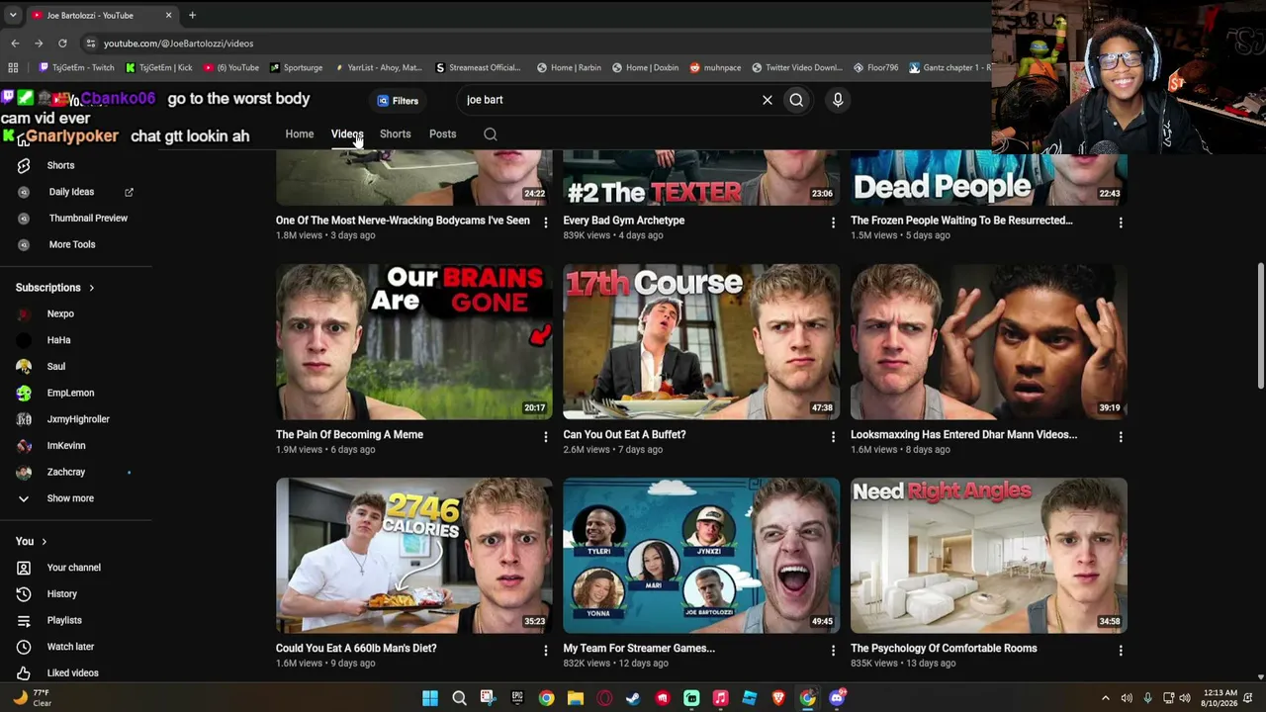This screenshot has width=1266, height=712.
Task: Open options for The Pain Of Becoming A Meme
Action: pos(545,436)
